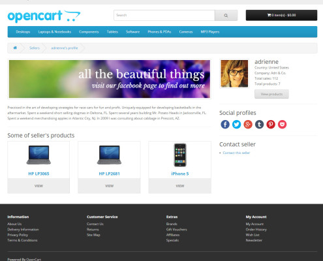Open the HP LP2681 title link
The image size is (323, 261).
pos(109,174)
